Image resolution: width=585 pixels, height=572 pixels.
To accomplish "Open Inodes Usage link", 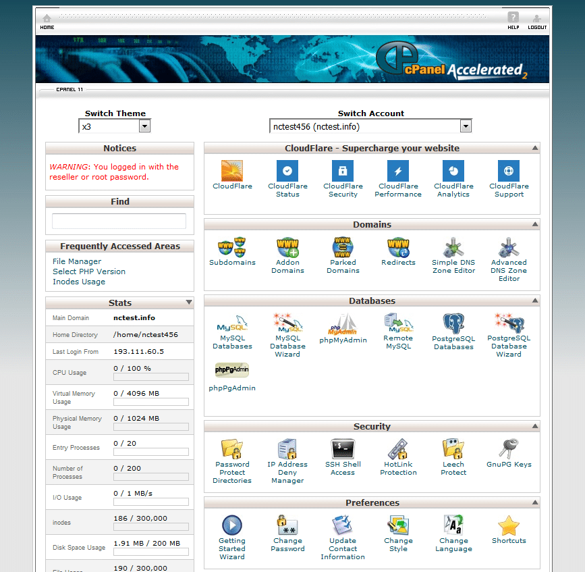I will tap(79, 282).
